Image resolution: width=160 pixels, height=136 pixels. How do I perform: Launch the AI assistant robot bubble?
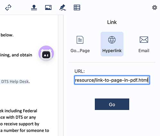46,53
